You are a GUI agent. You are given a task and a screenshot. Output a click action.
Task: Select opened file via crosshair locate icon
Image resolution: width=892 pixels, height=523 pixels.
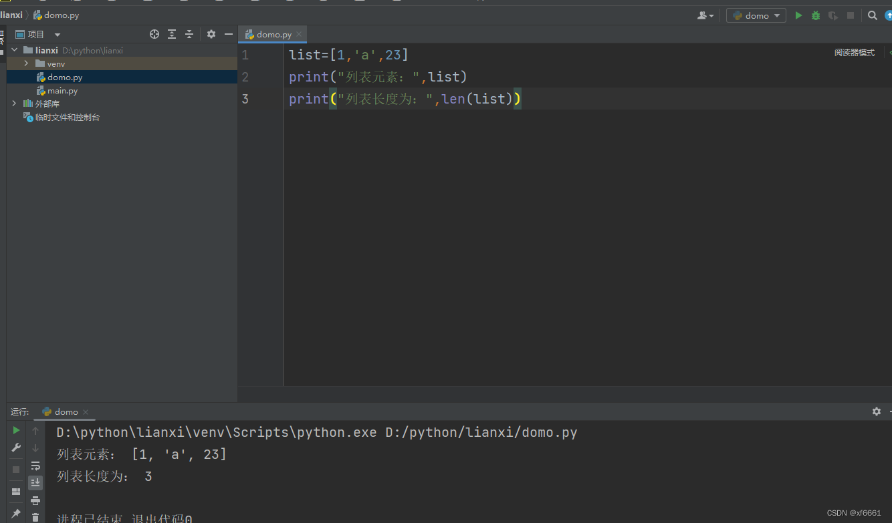click(154, 34)
